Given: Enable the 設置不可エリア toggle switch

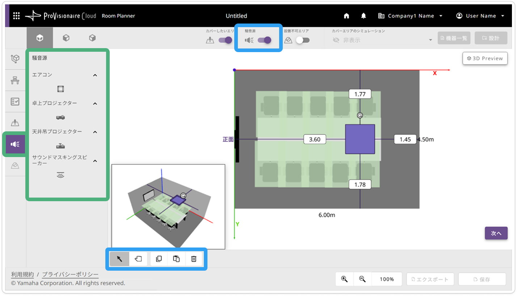Looking at the screenshot, I should pyautogui.click(x=303, y=40).
